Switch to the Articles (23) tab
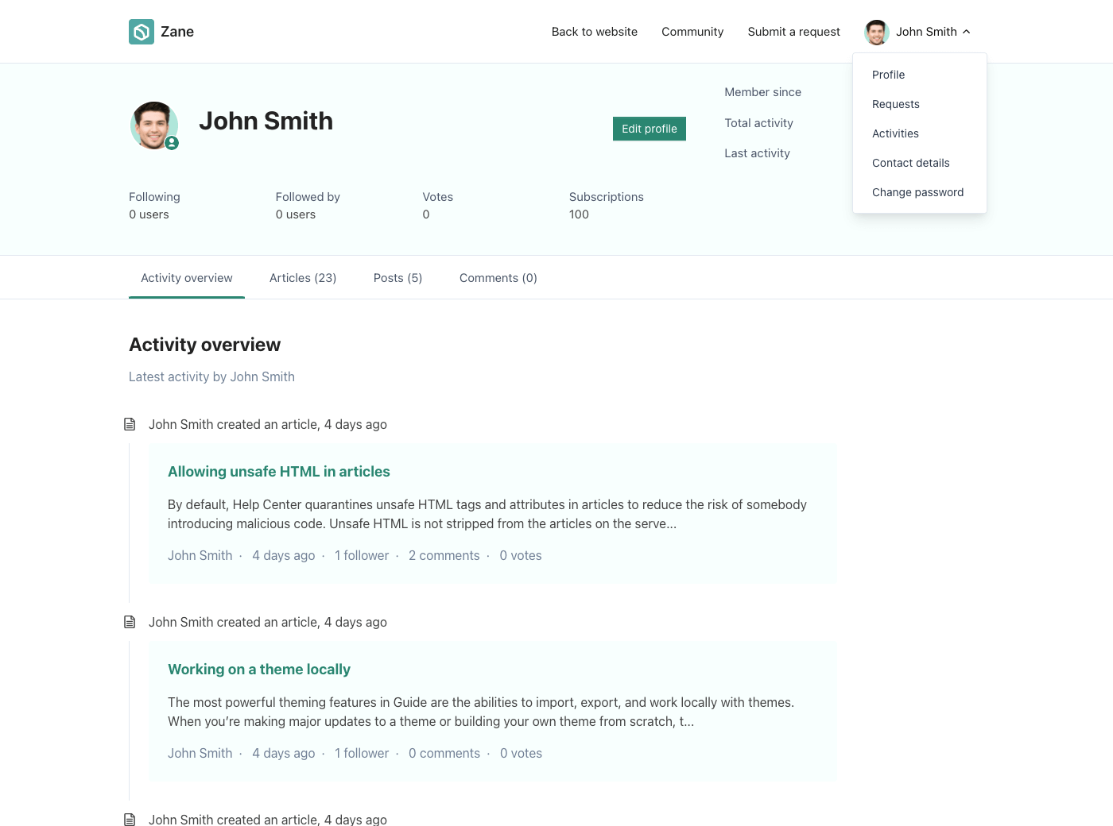1113x826 pixels. coord(303,278)
